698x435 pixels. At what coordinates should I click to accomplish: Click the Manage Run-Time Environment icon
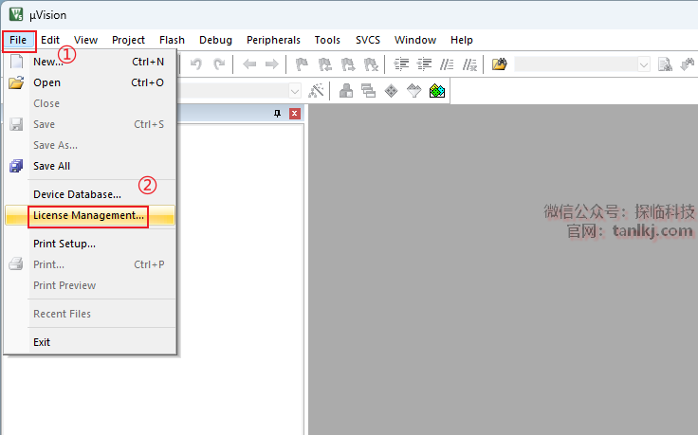click(391, 91)
